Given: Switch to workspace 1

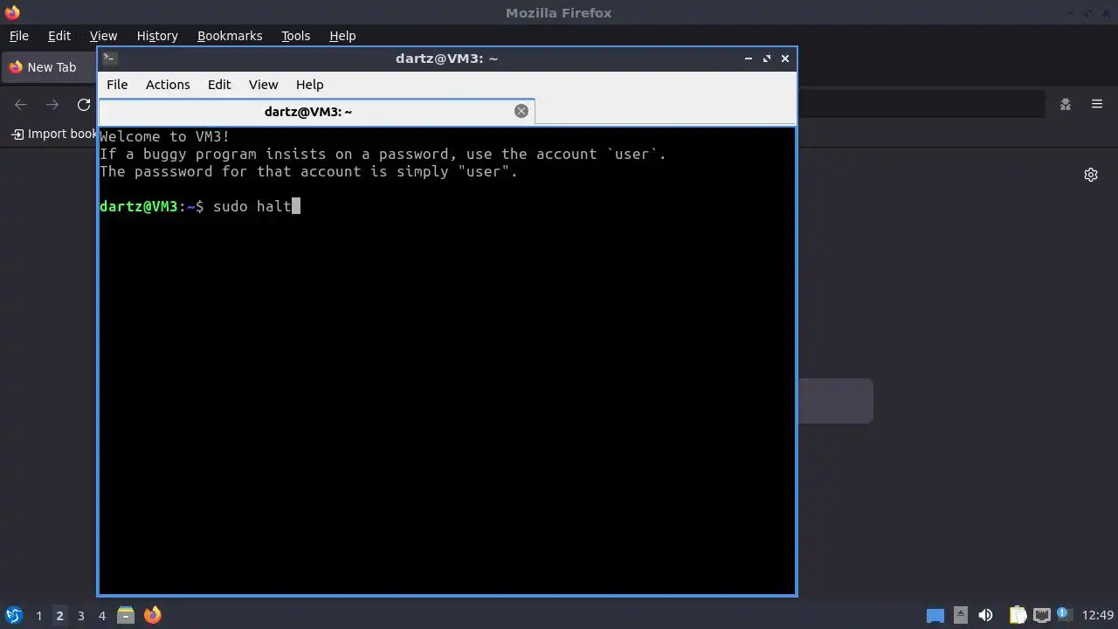Looking at the screenshot, I should [38, 616].
